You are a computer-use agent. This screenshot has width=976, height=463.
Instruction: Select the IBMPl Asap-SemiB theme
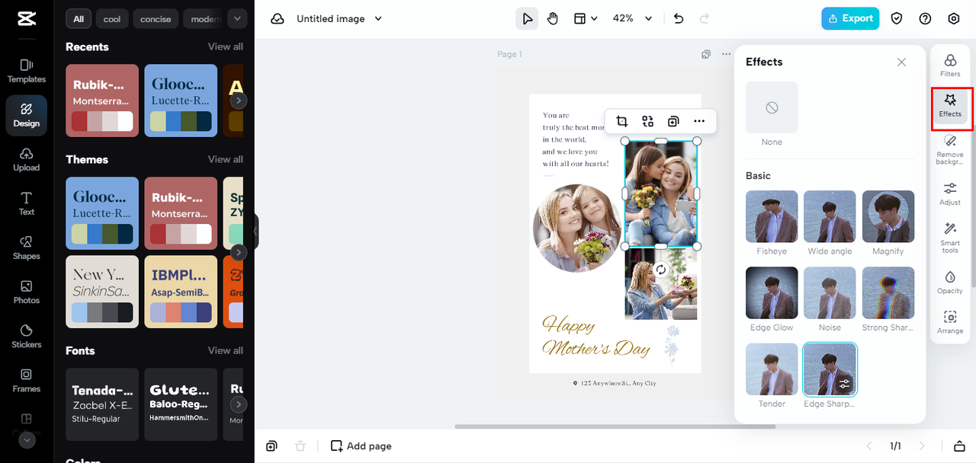(x=181, y=292)
